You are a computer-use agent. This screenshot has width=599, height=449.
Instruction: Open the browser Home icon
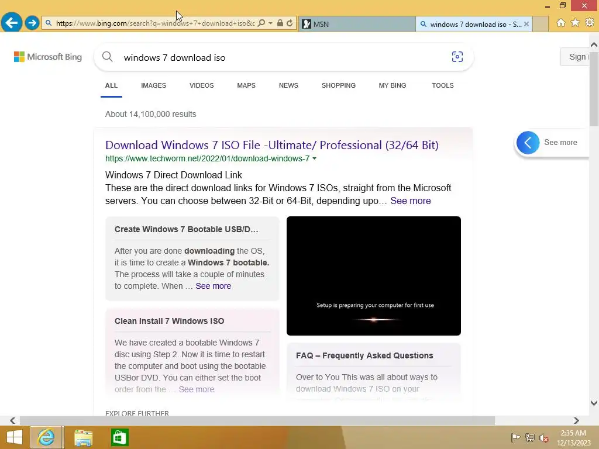point(561,23)
